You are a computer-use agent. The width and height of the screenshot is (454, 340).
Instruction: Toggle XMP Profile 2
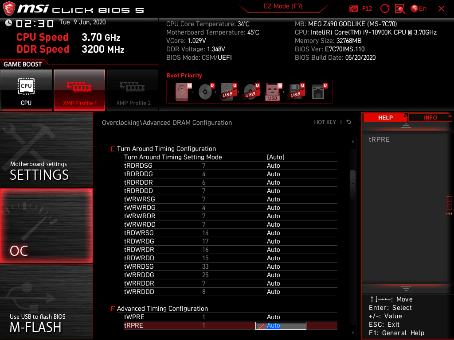(x=133, y=90)
